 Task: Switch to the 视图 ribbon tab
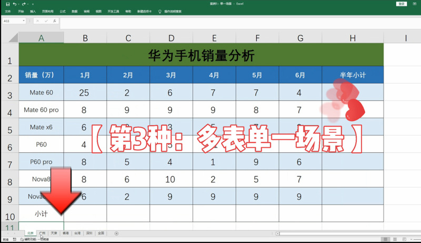pos(98,12)
